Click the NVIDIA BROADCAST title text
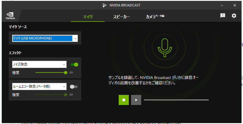This screenshot has width=243, height=124. pos(125,5)
